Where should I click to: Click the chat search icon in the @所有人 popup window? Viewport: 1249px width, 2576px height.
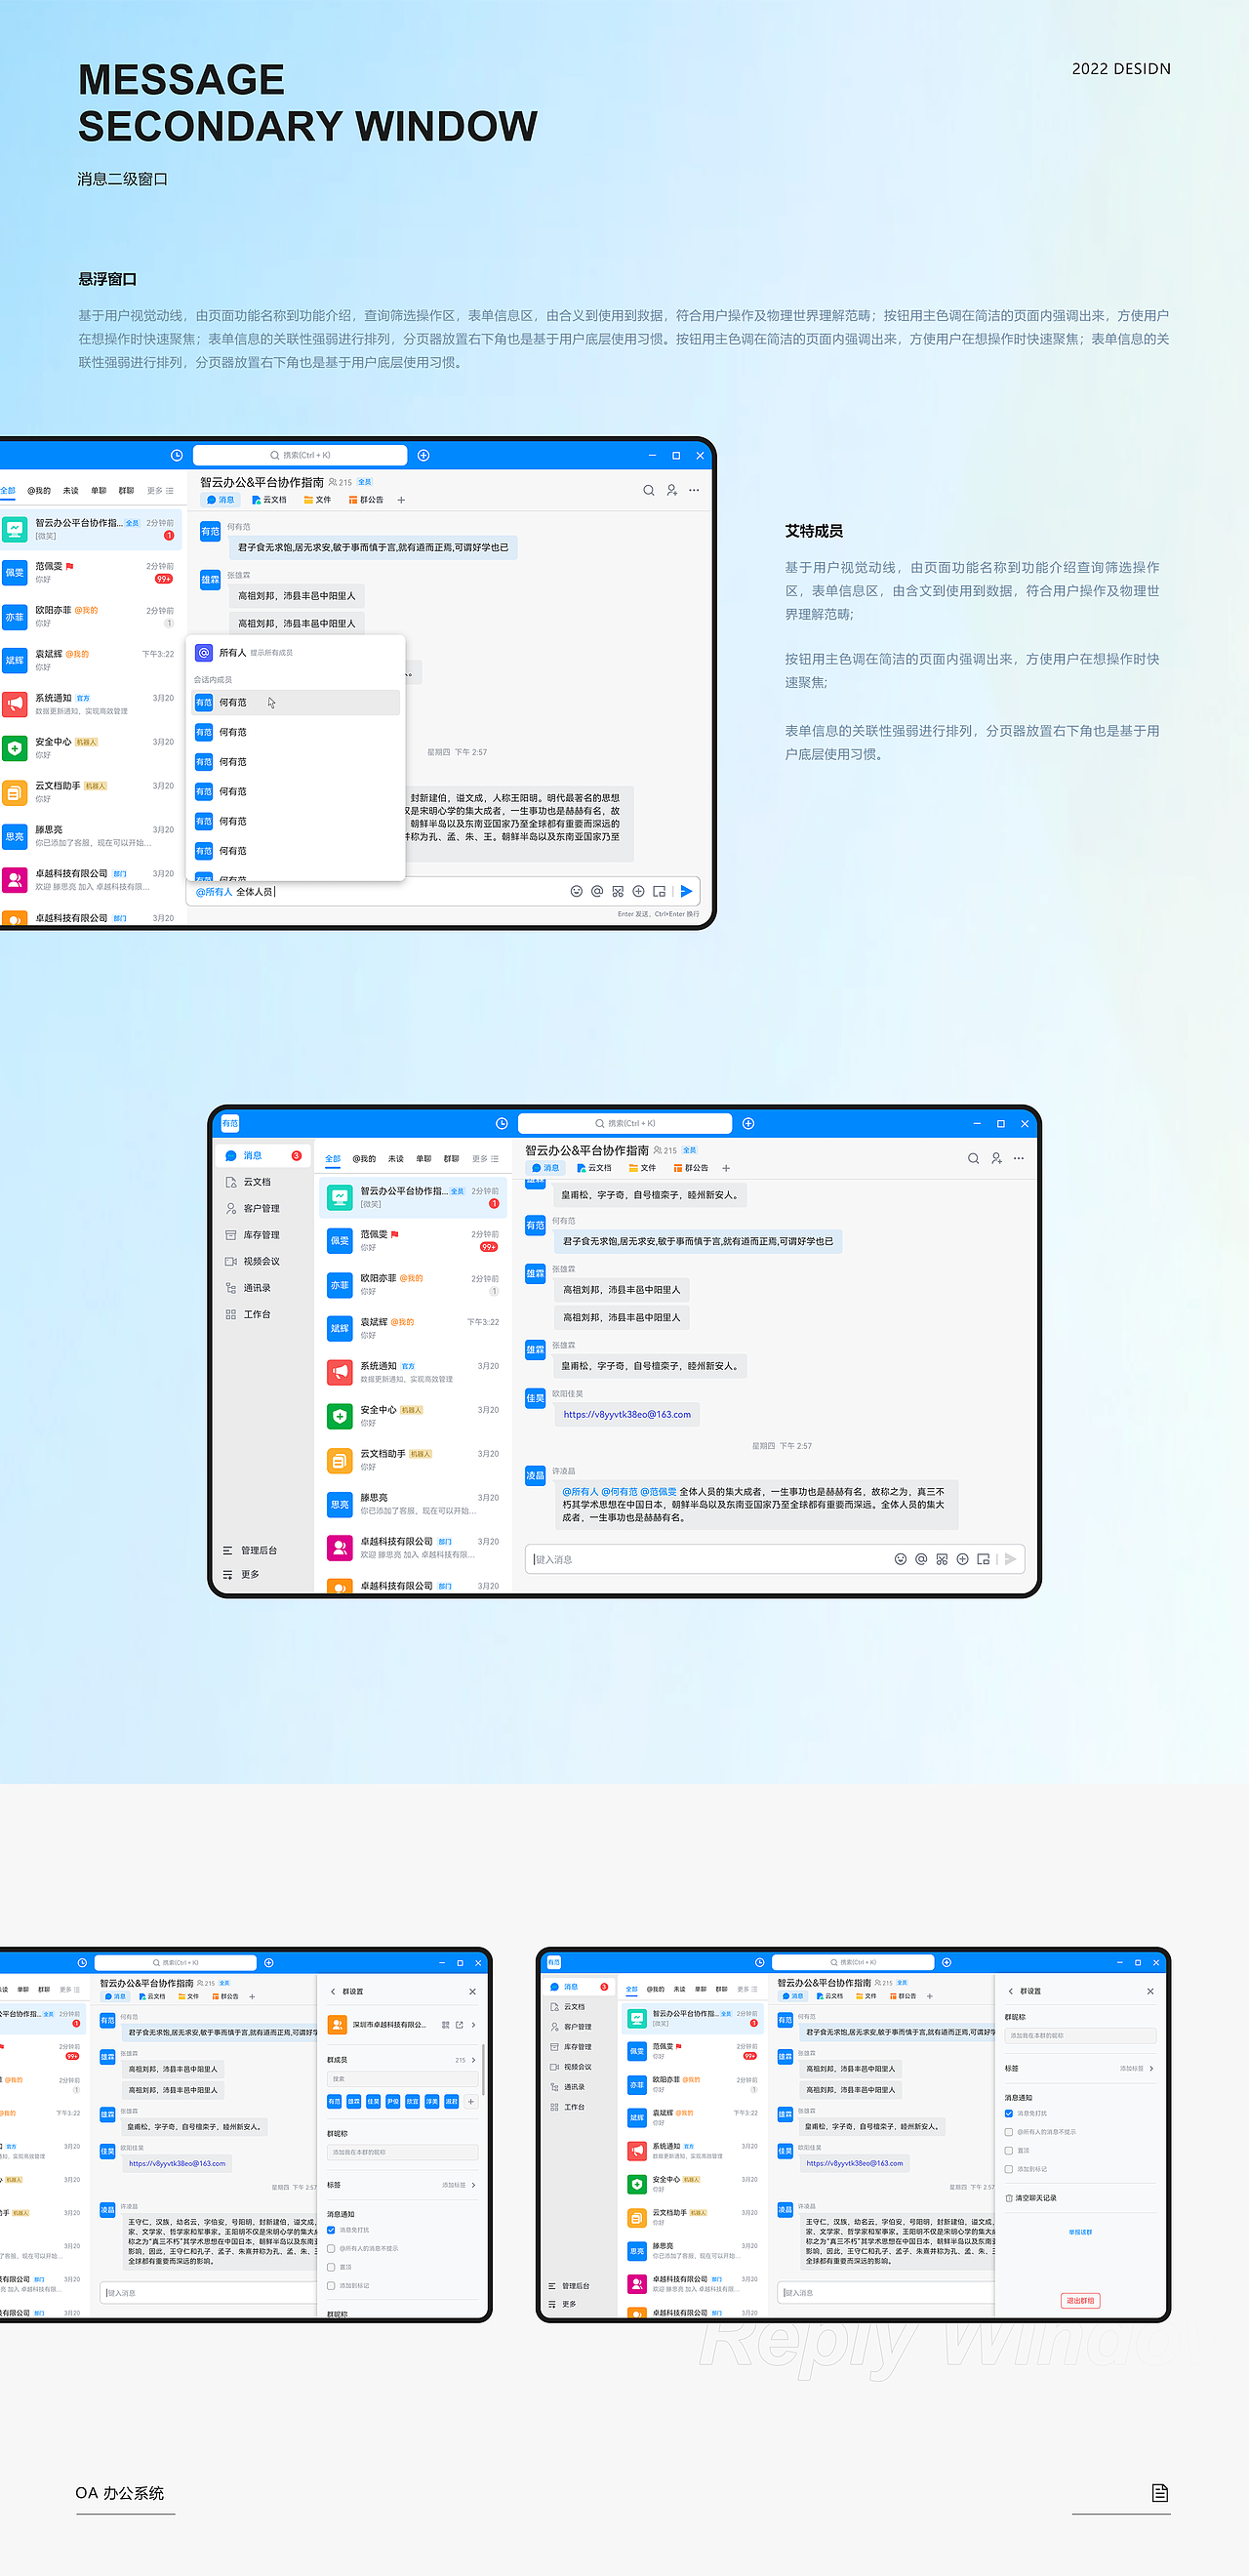pos(648,490)
